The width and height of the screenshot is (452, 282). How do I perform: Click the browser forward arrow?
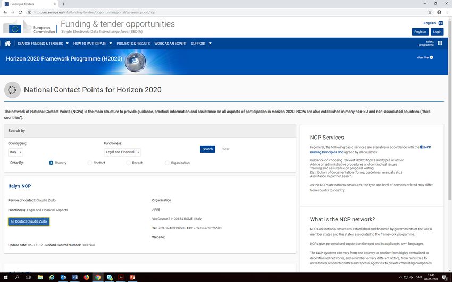tap(13, 12)
